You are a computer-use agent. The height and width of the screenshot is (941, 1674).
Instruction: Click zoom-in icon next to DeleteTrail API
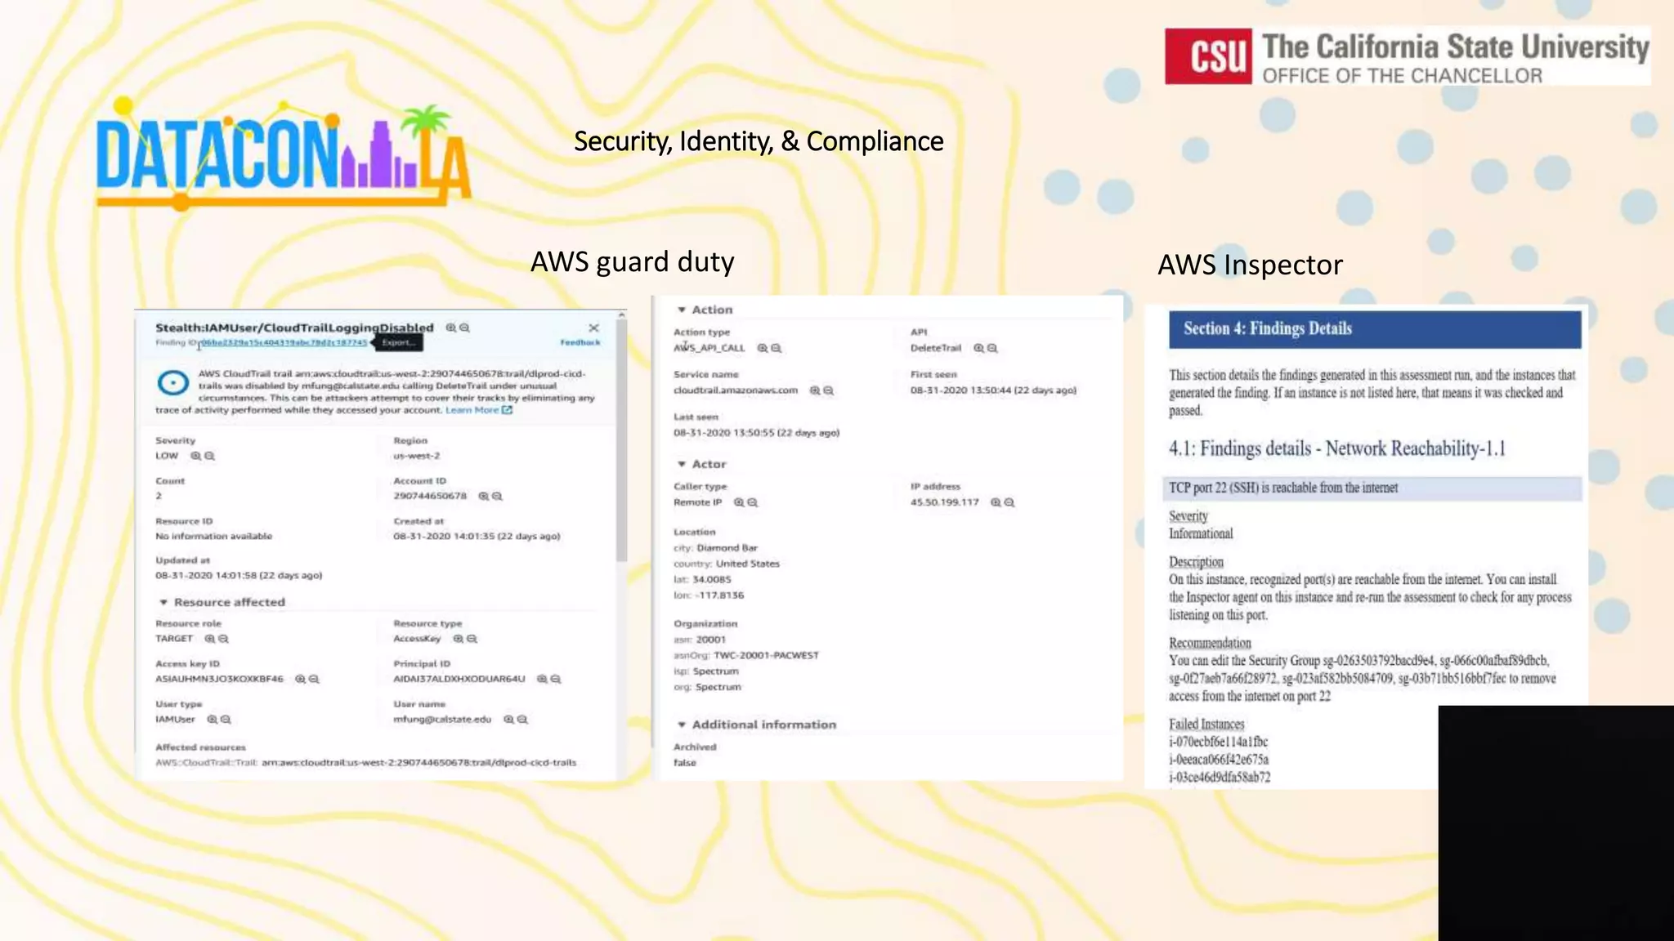point(978,348)
